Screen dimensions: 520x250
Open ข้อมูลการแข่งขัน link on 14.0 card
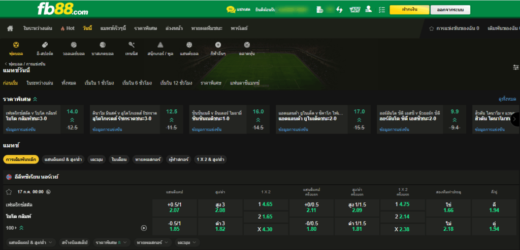click(x=20, y=130)
